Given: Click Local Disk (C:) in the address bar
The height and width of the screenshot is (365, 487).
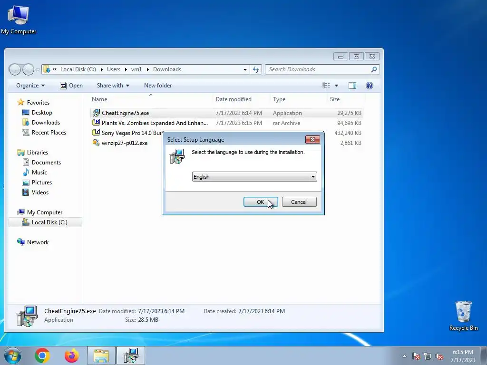Looking at the screenshot, I should click(x=78, y=69).
